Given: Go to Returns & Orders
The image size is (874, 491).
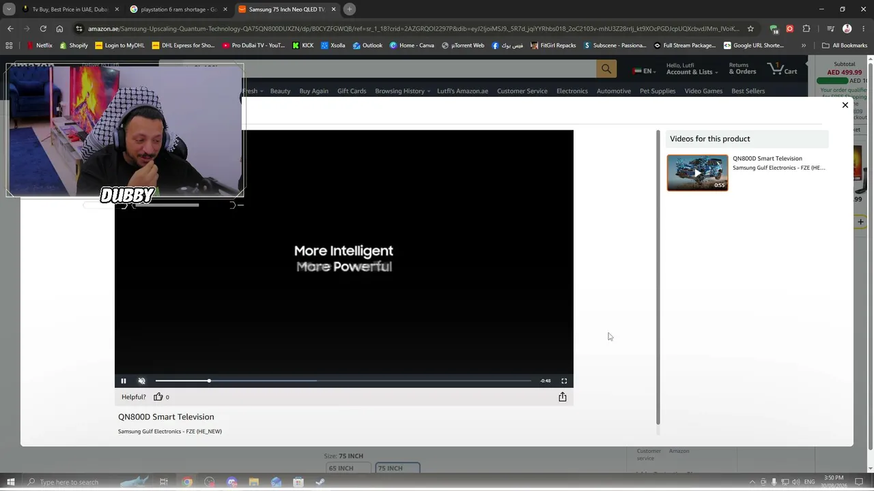Looking at the screenshot, I should 742,69.
